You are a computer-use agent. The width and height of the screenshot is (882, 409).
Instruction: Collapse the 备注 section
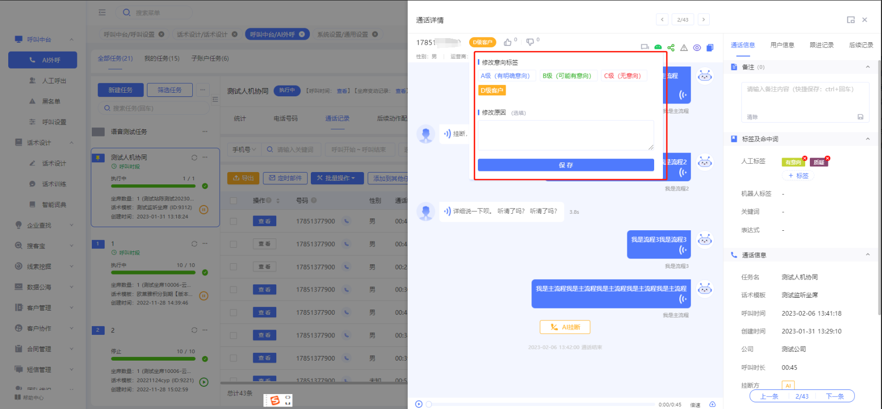(868, 67)
